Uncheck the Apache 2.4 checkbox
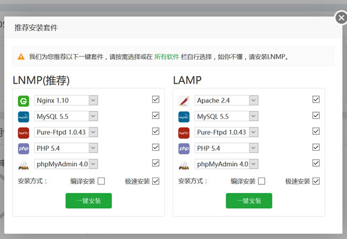Image resolution: width=347 pixels, height=239 pixels. [316, 100]
